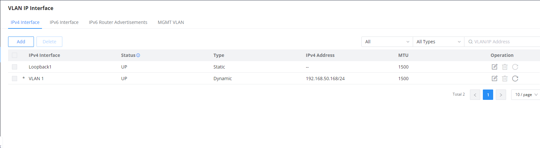The image size is (540, 148).
Task: Refresh the VLAN 1 dynamic address
Action: 515,79
